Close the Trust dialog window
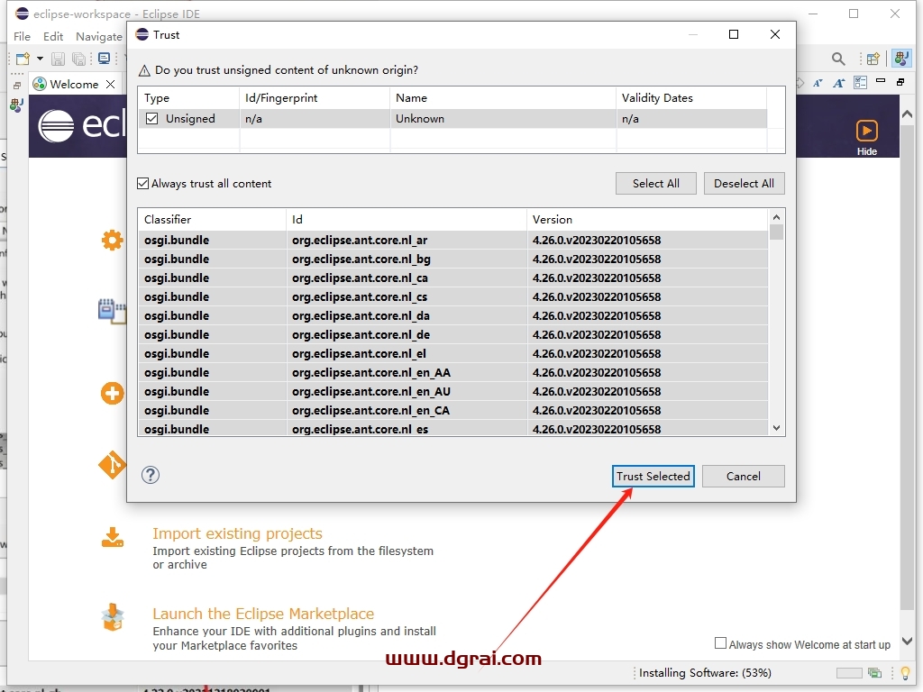This screenshot has height=692, width=923. [775, 34]
